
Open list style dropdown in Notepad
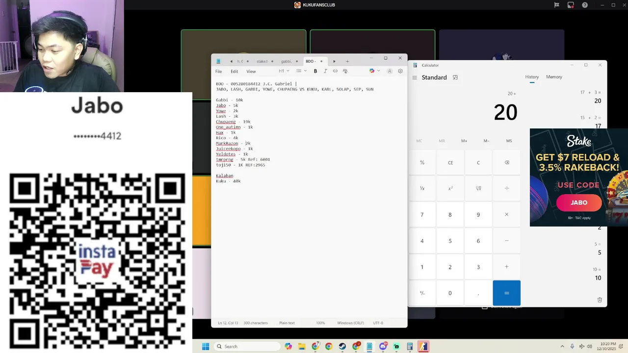click(x=301, y=71)
